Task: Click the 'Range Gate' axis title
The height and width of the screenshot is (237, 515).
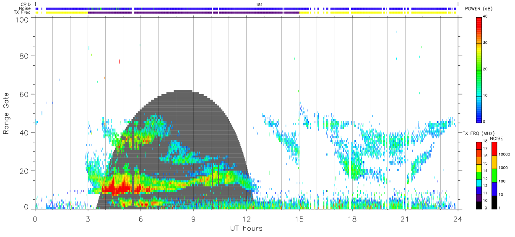Action: [x=7, y=113]
